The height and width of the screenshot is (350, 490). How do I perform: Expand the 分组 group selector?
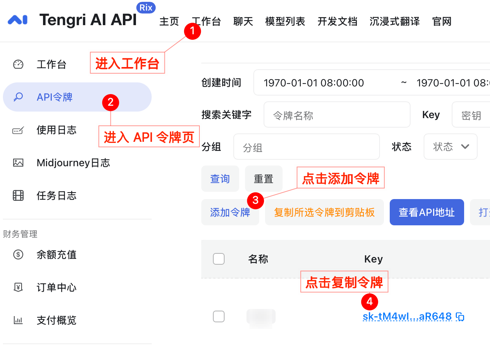click(306, 147)
